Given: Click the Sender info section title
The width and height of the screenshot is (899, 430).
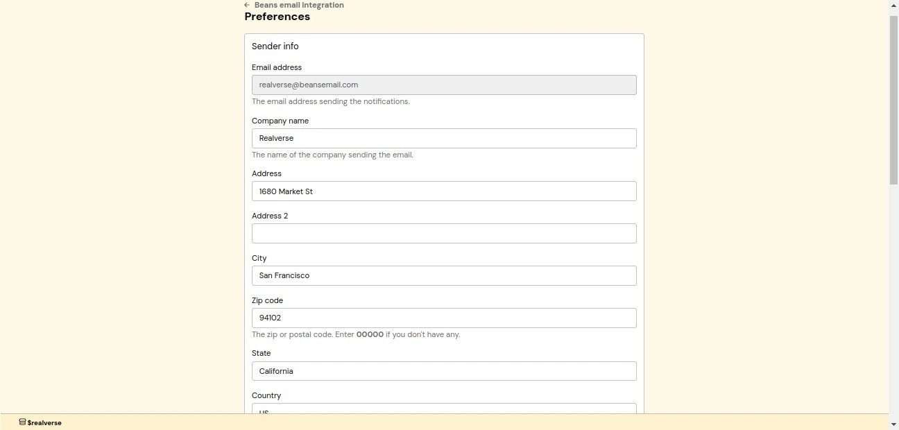Looking at the screenshot, I should coord(275,46).
